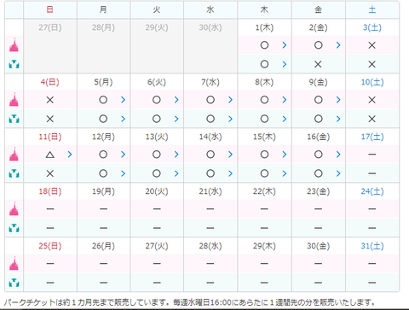
Task: Click Disneyland dash on 17(土)
Action: tap(372, 155)
